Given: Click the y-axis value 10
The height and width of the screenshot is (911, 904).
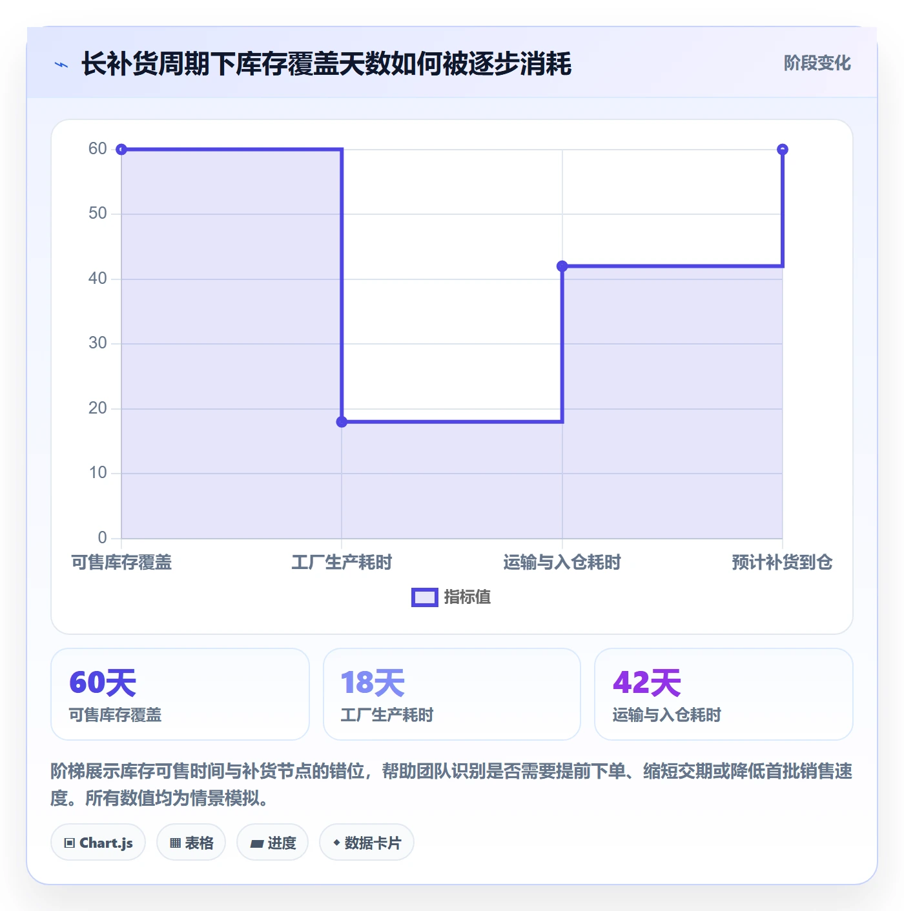Looking at the screenshot, I should pyautogui.click(x=98, y=473).
